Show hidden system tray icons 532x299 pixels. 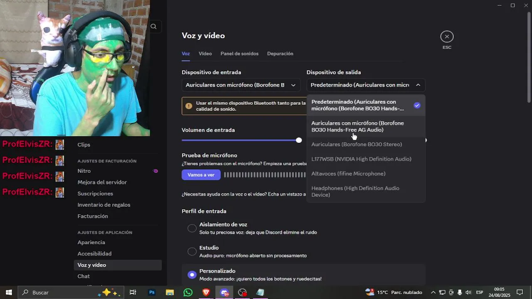[x=433, y=292]
